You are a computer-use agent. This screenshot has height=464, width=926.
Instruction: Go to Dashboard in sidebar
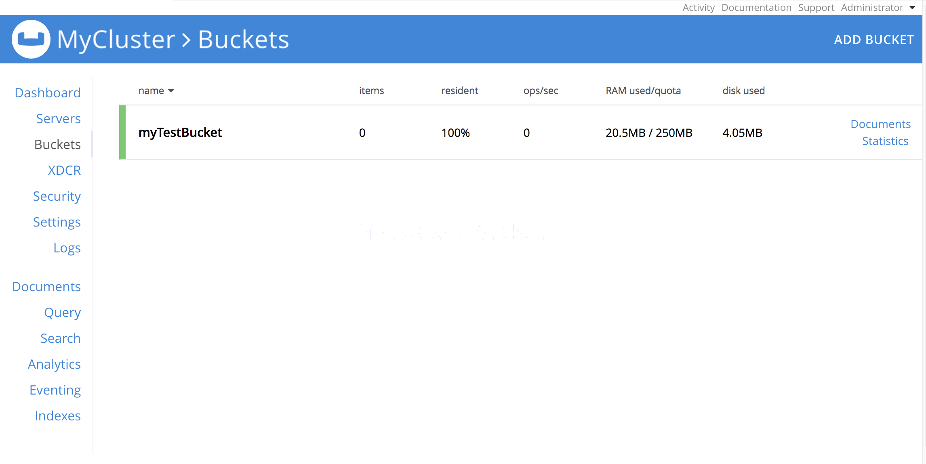[48, 93]
